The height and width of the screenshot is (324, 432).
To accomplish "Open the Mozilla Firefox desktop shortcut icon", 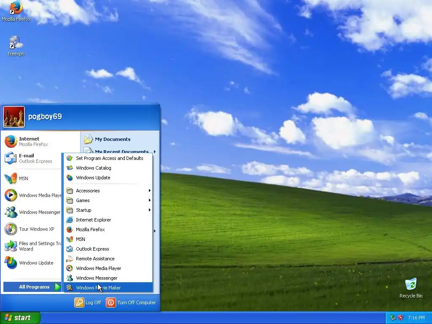I will (x=16, y=8).
